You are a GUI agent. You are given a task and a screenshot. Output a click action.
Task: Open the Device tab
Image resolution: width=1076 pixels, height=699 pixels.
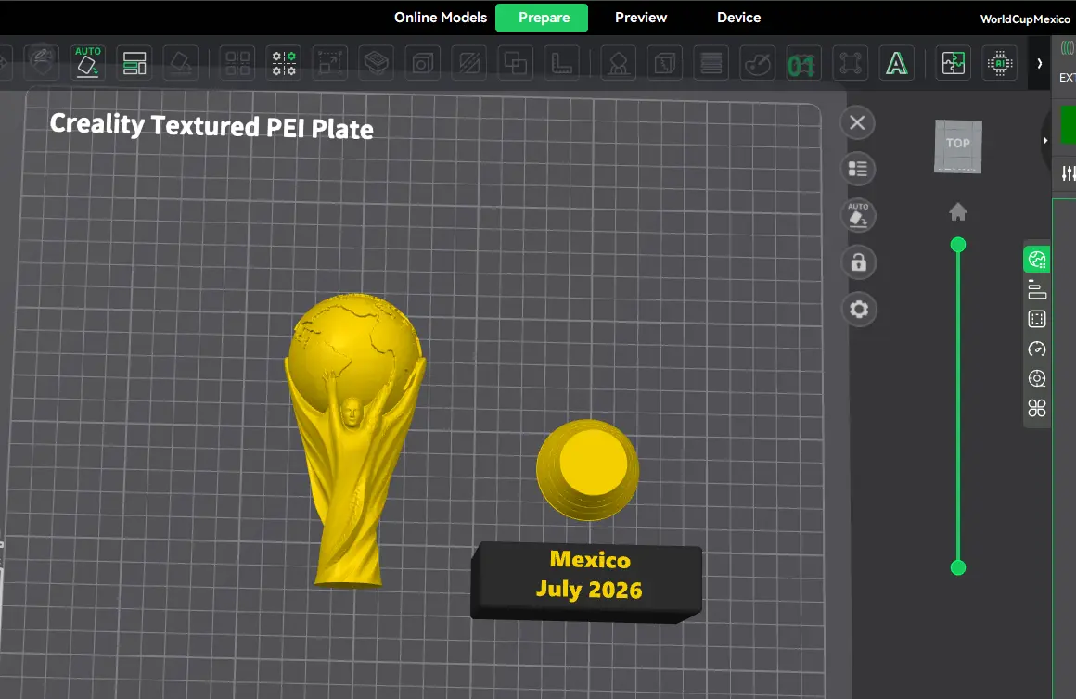(738, 18)
